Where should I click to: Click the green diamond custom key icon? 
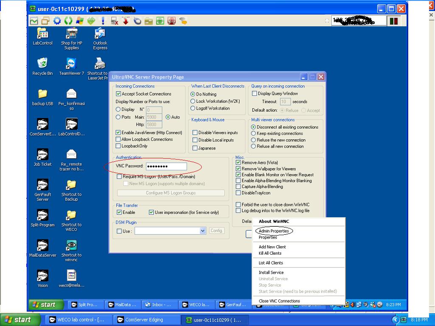91,21
